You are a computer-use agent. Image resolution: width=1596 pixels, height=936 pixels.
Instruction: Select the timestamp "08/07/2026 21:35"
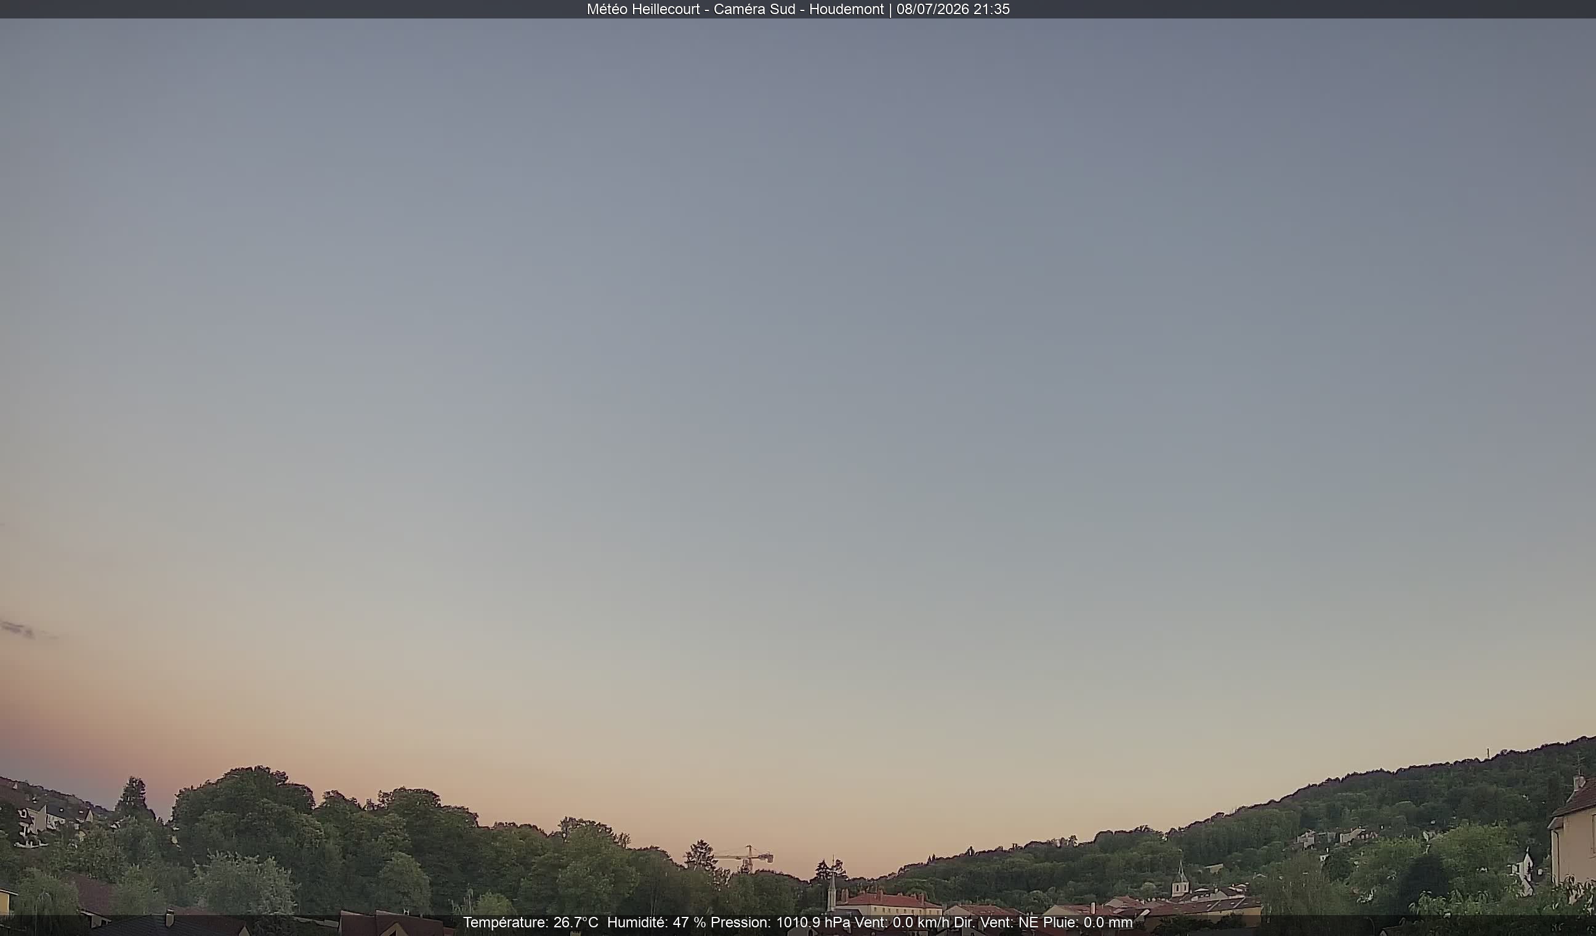click(953, 9)
